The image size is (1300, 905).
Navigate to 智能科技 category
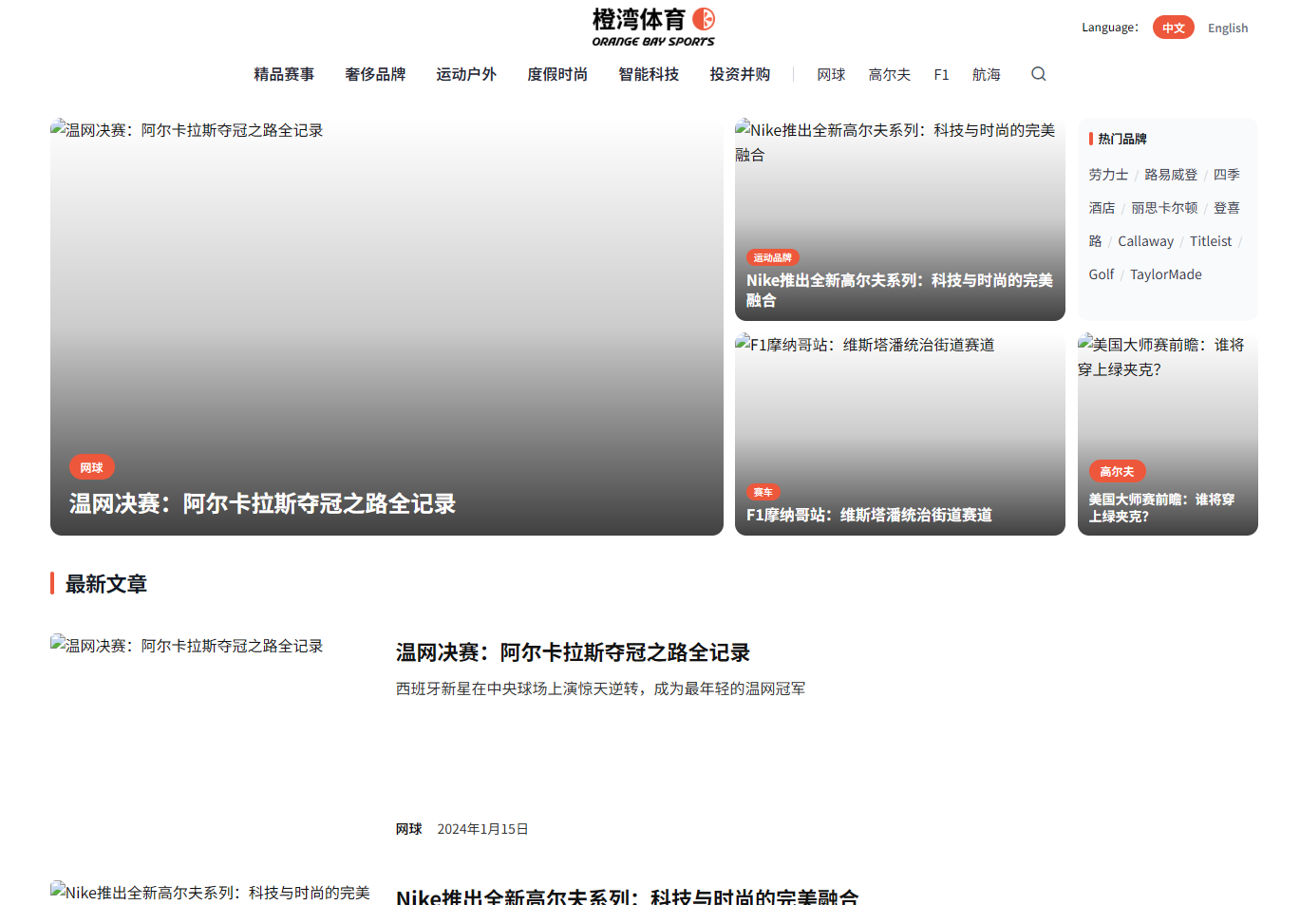click(648, 74)
